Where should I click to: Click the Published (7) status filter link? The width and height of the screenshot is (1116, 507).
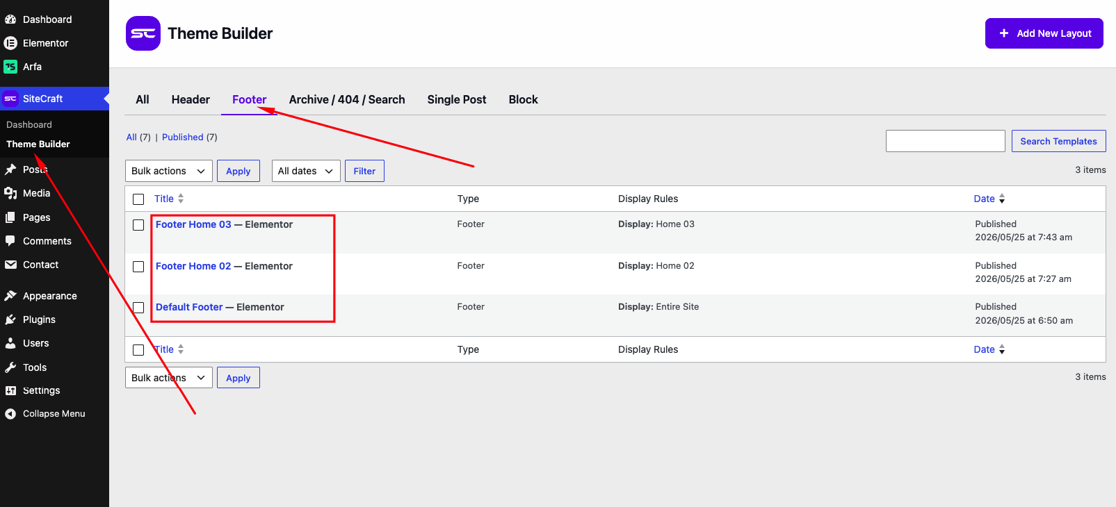coord(190,138)
